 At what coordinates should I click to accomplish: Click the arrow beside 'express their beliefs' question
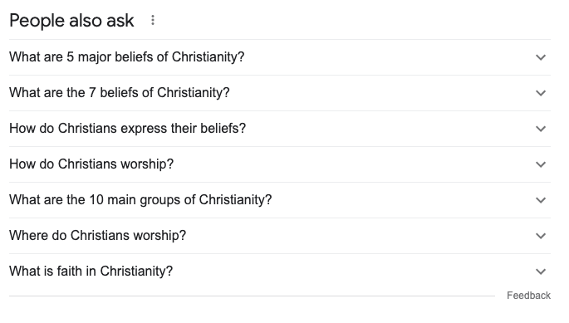coord(541,129)
